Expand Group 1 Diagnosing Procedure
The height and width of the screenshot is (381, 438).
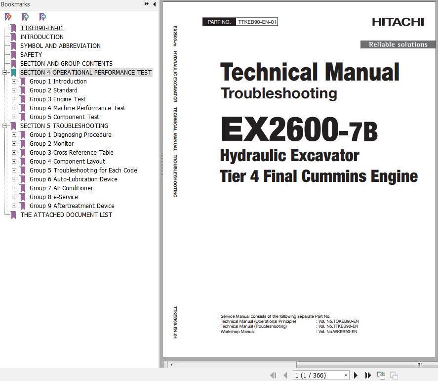click(x=14, y=135)
